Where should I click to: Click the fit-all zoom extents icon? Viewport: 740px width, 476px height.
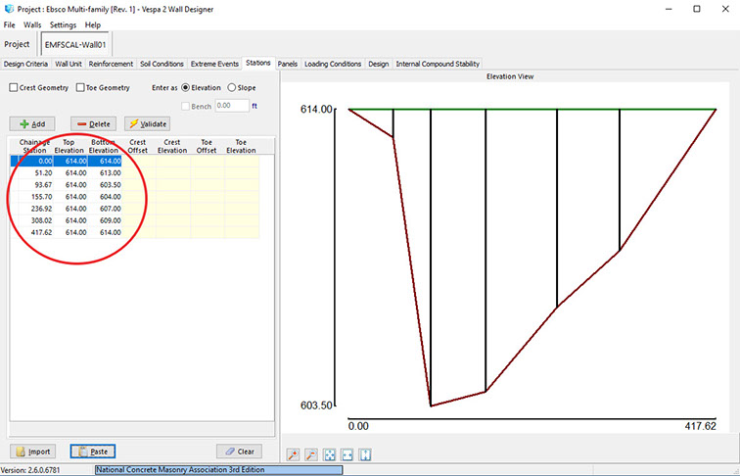329,454
